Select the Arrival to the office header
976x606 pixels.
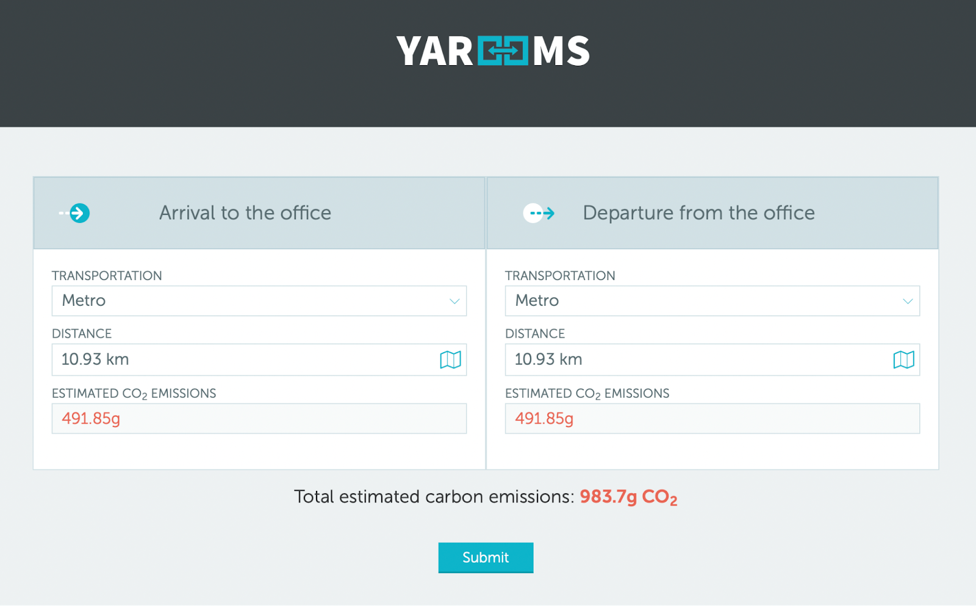(x=245, y=213)
